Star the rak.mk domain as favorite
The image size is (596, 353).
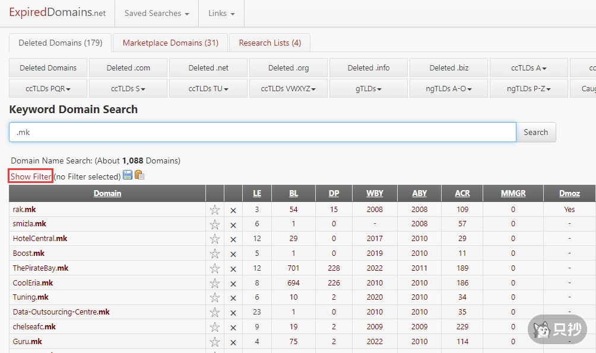215,210
